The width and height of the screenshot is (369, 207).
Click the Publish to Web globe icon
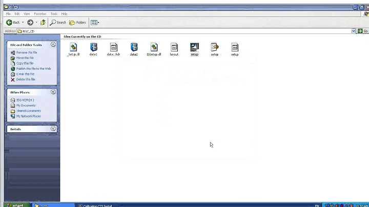coord(13,69)
